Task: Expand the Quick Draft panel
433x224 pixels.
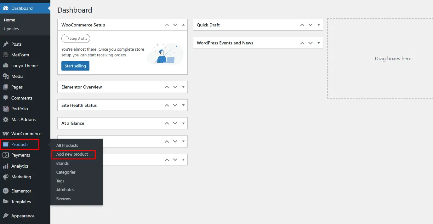Action: pyautogui.click(x=319, y=25)
